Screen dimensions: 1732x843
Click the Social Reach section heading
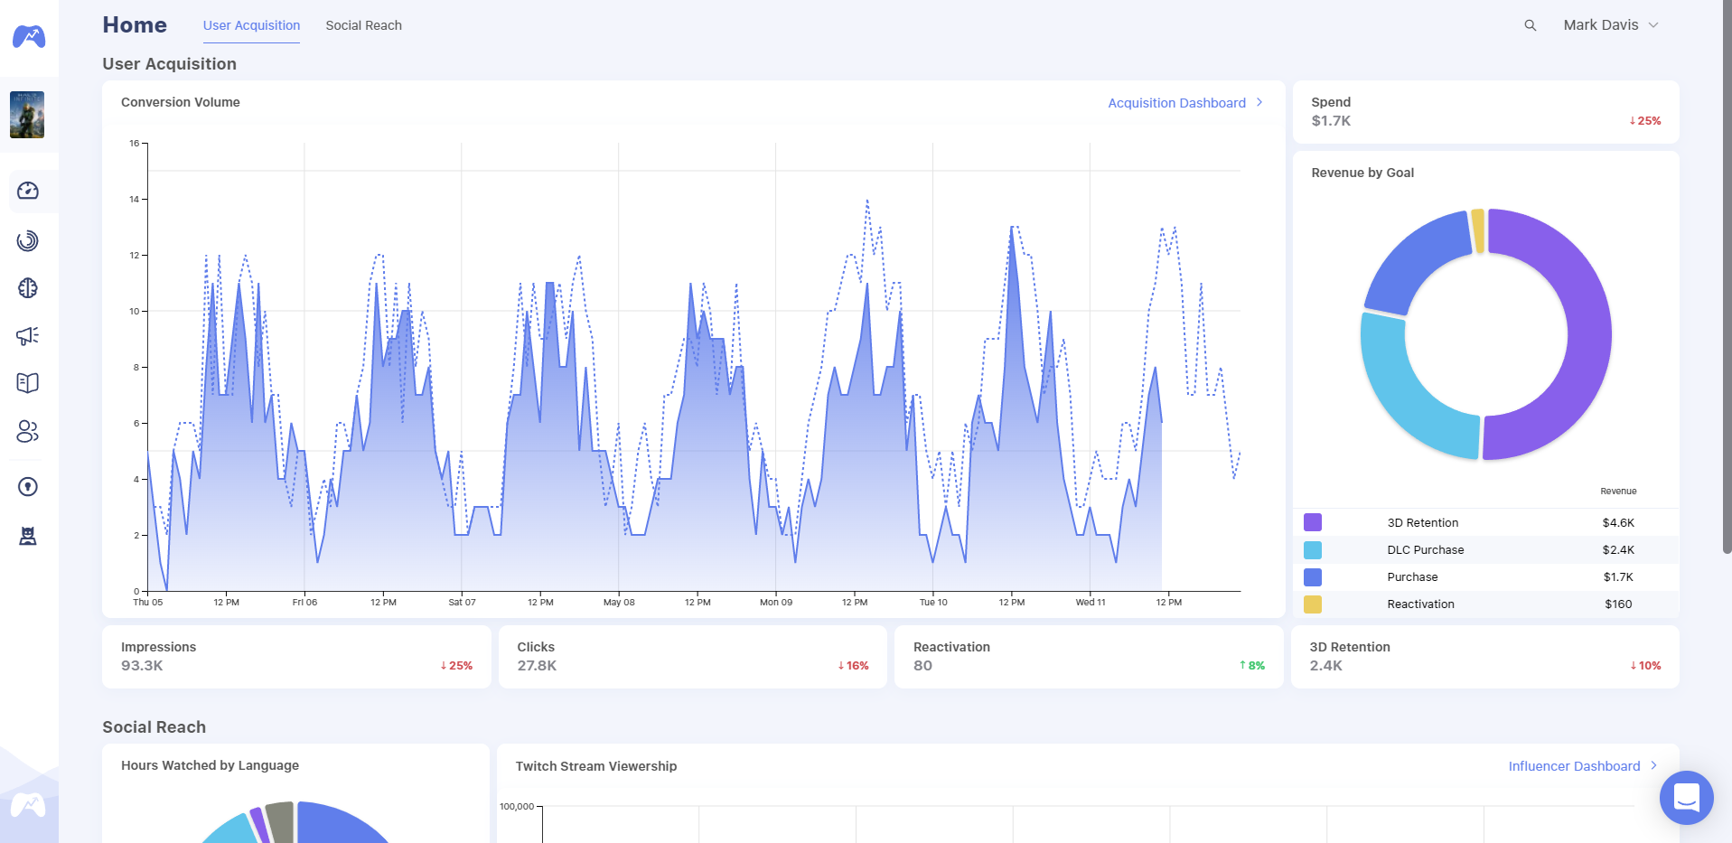(154, 727)
